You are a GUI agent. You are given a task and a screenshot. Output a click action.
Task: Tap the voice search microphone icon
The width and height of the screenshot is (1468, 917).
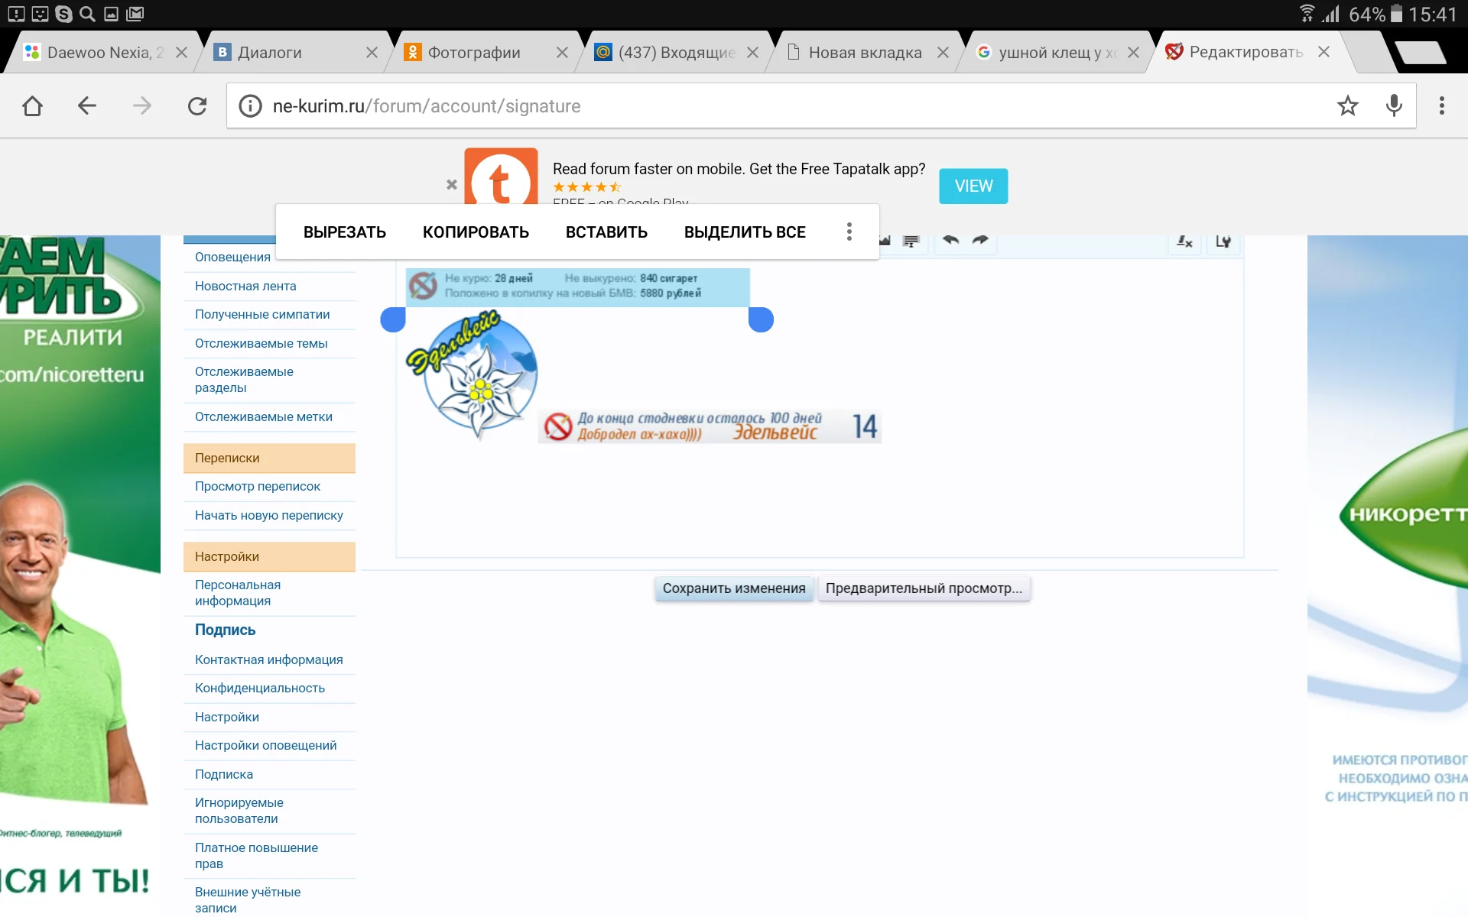(x=1394, y=105)
